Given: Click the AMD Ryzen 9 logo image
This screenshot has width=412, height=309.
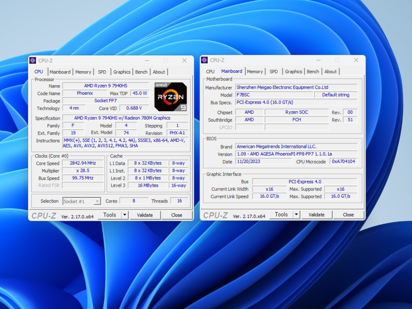Looking at the screenshot, I should [171, 97].
